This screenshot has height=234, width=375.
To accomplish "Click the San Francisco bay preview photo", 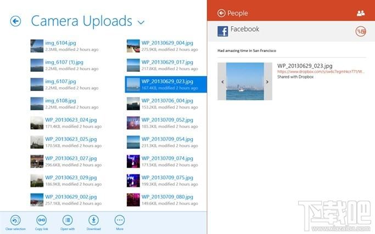I will coord(245,82).
